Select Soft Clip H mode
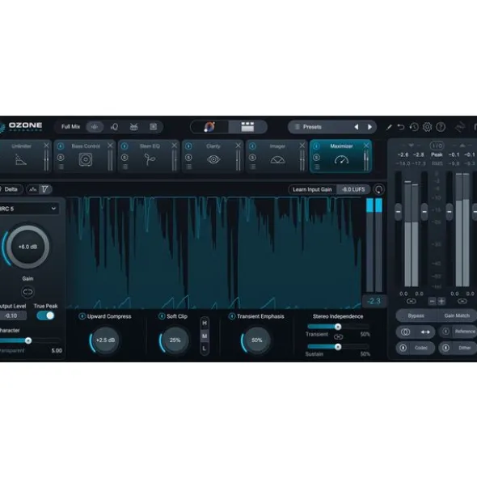This screenshot has height=478, width=477. [x=205, y=323]
